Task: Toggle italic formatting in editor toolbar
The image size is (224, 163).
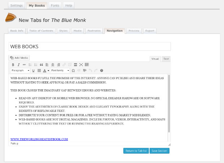Action: click(18, 65)
